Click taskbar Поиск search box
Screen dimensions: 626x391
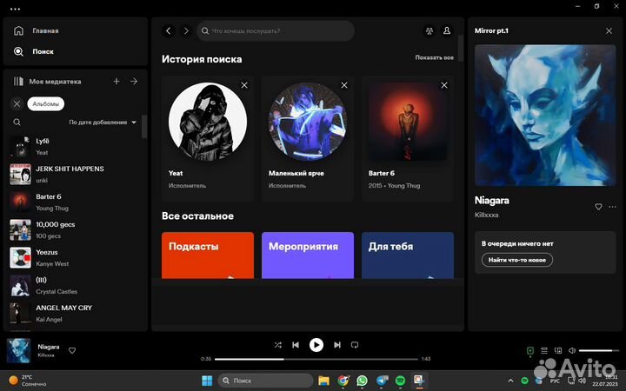tap(265, 381)
